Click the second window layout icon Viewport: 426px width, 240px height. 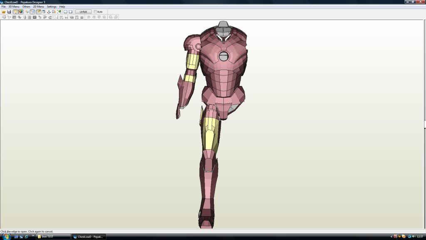click(71, 12)
